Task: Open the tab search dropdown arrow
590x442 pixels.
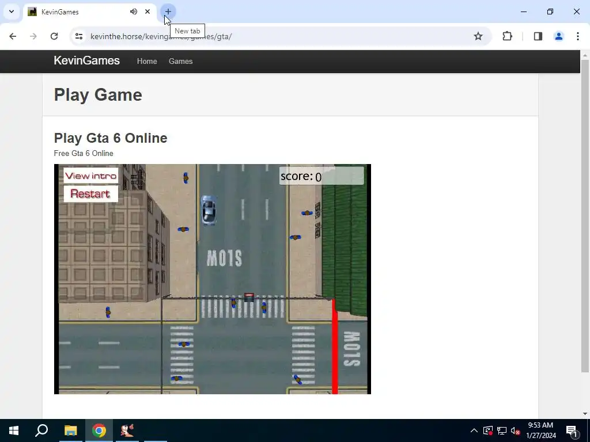Action: pos(12,12)
